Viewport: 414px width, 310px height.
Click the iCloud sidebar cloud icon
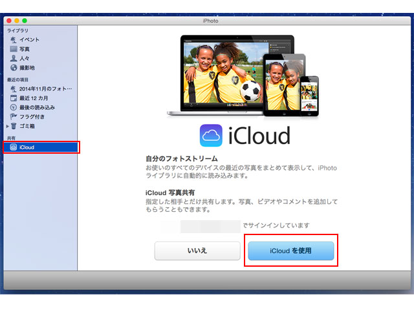pyautogui.click(x=13, y=147)
